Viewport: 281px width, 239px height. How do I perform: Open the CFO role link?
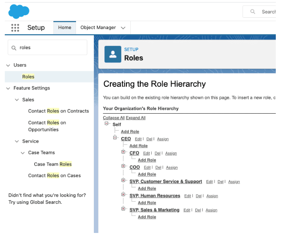tap(134, 153)
